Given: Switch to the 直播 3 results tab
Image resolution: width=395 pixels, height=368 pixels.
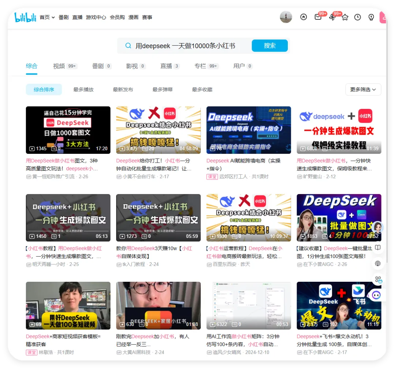Looking at the screenshot, I should click(170, 66).
